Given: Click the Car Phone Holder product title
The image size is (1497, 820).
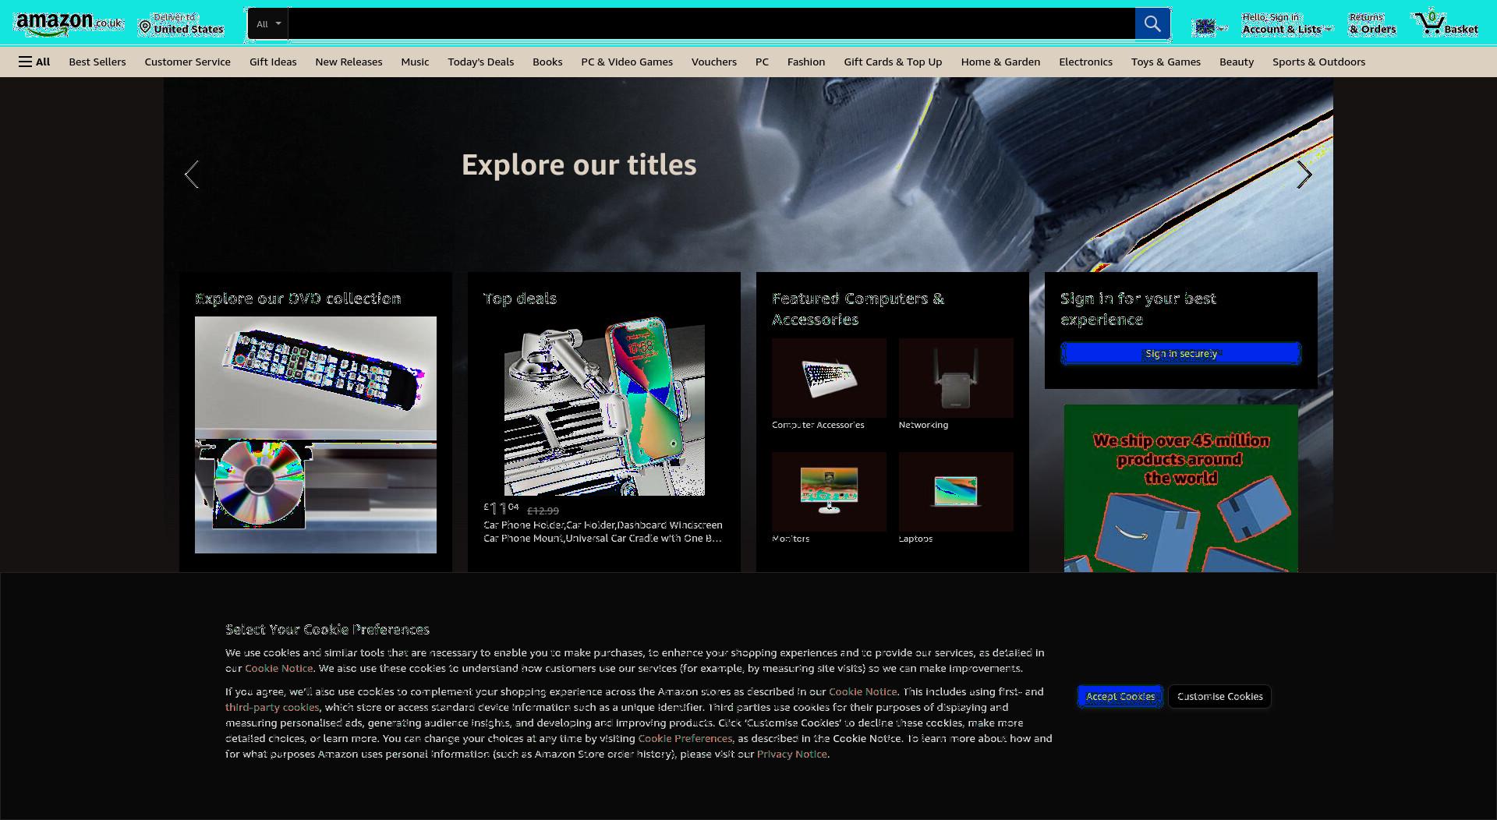Looking at the screenshot, I should (603, 532).
